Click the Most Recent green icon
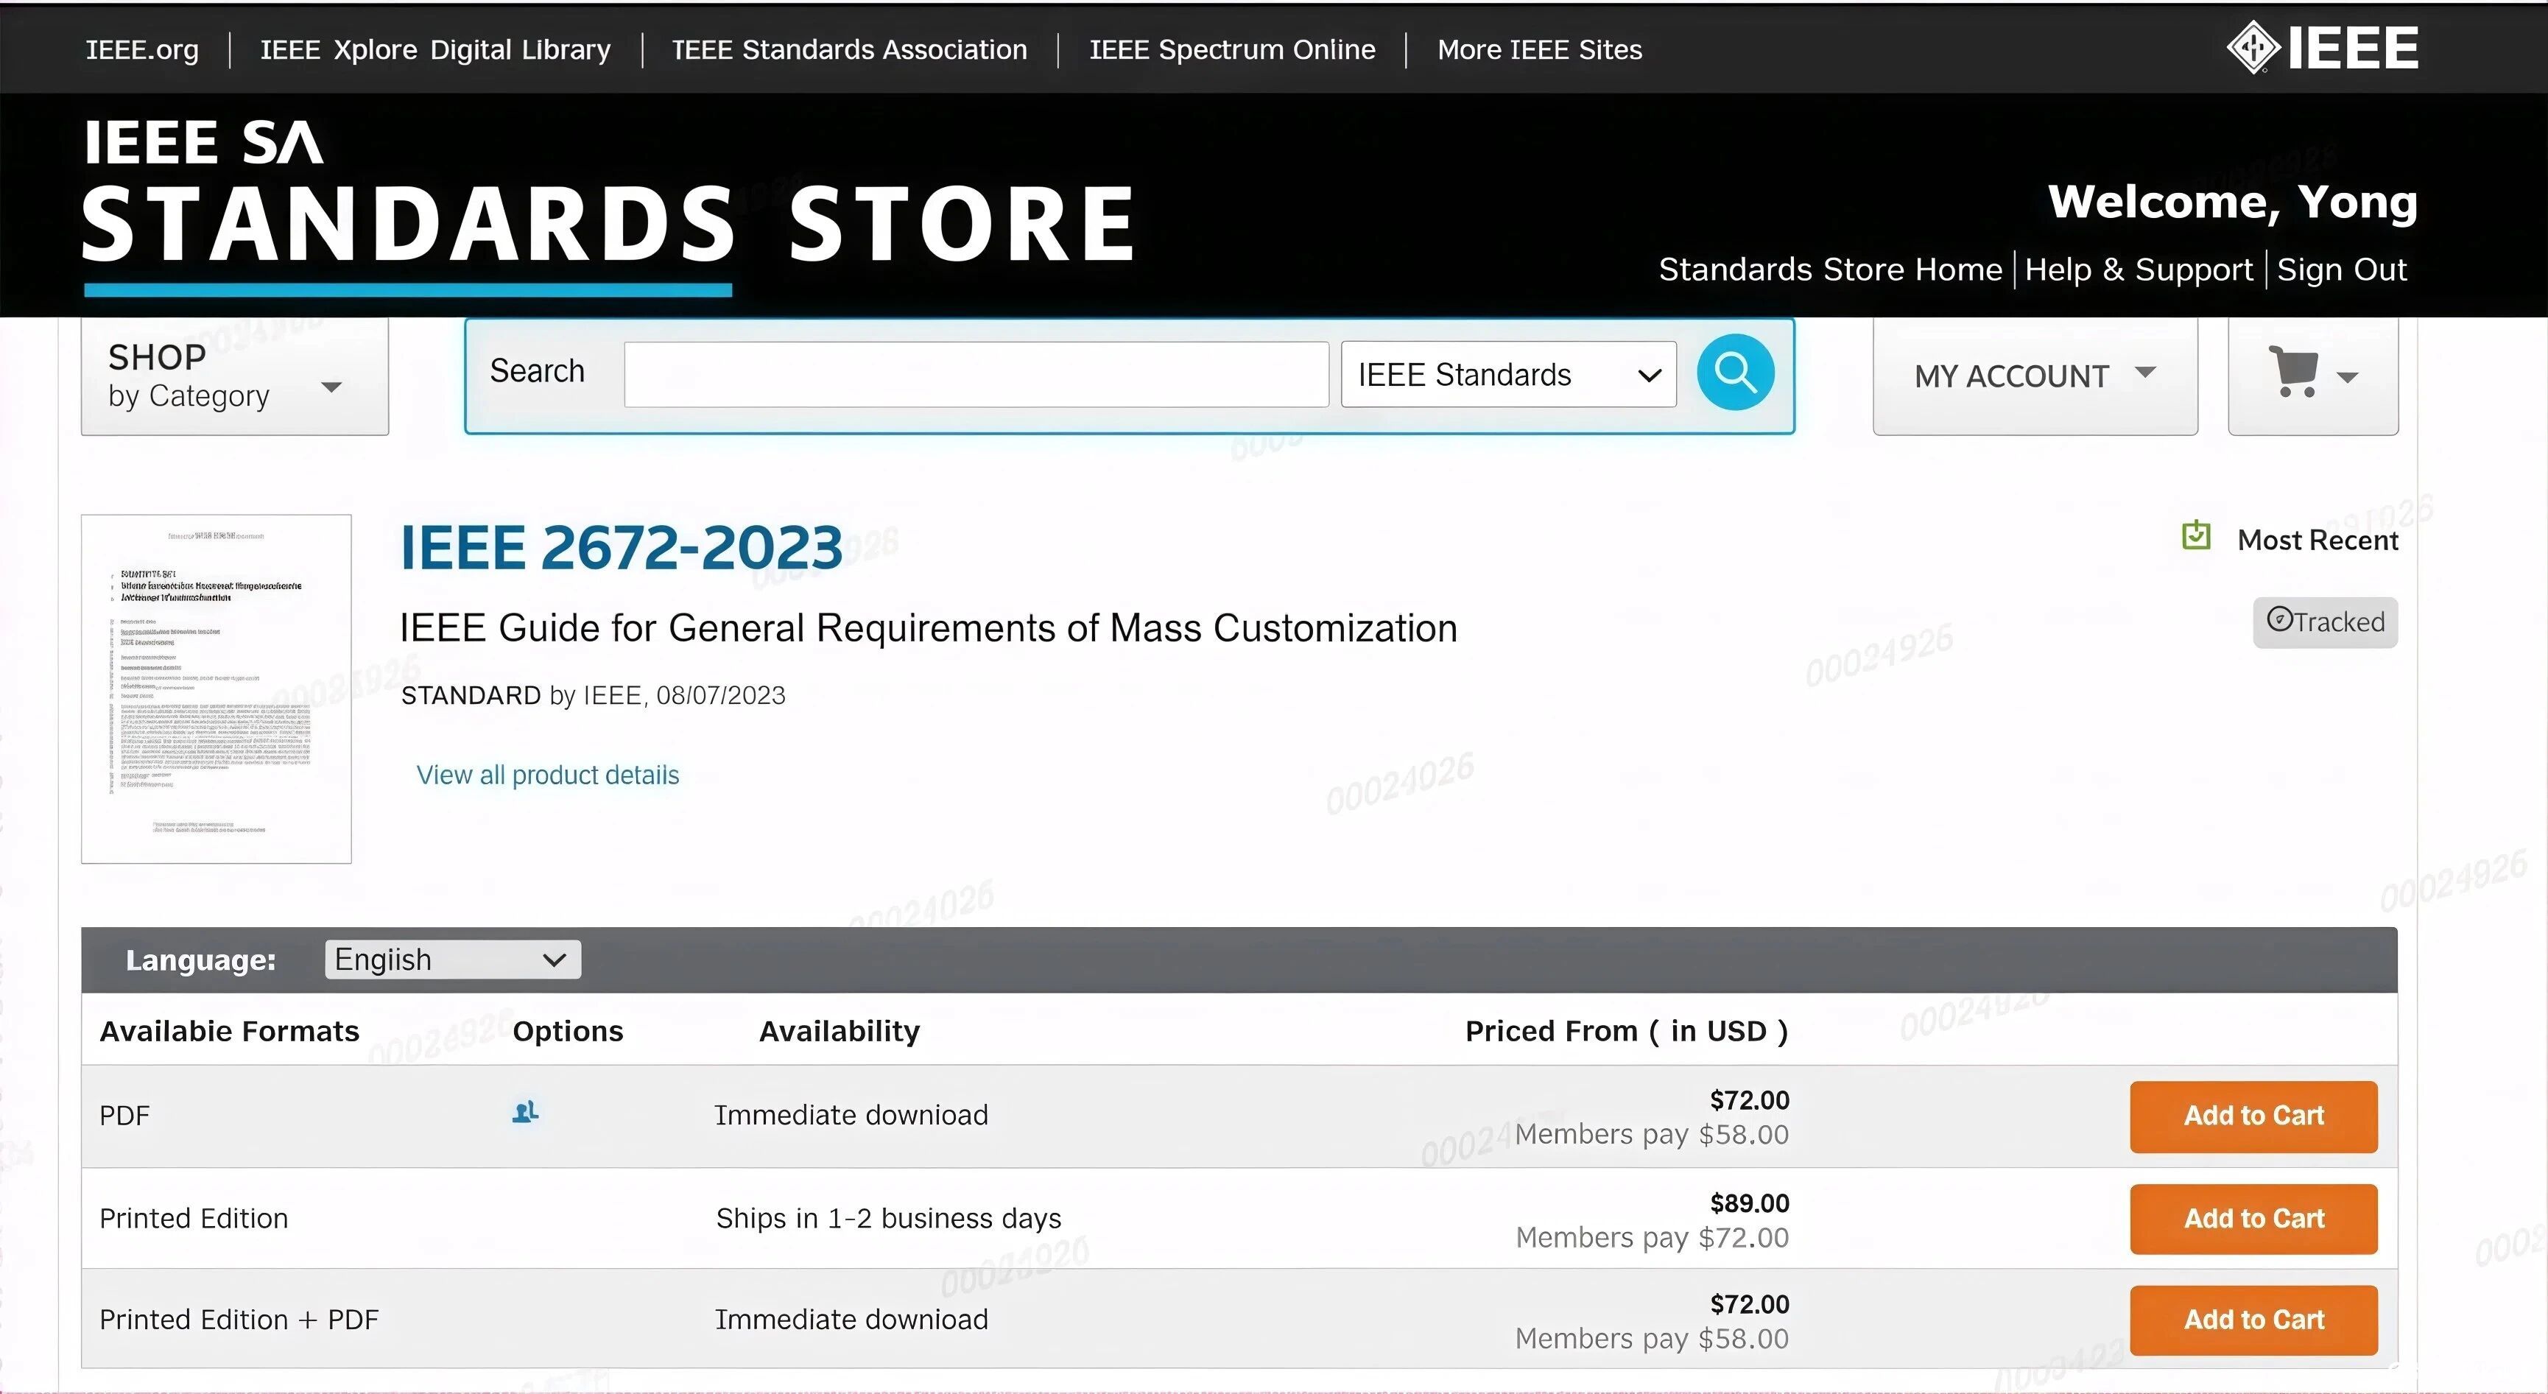Viewport: 2548px width, 1394px height. coord(2195,535)
